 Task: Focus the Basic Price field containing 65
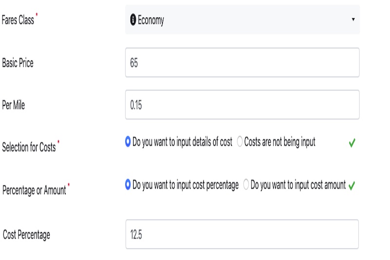click(242, 62)
